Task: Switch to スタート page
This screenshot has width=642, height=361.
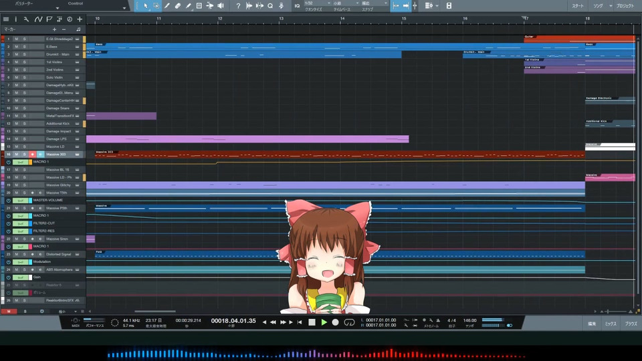Action: click(578, 6)
